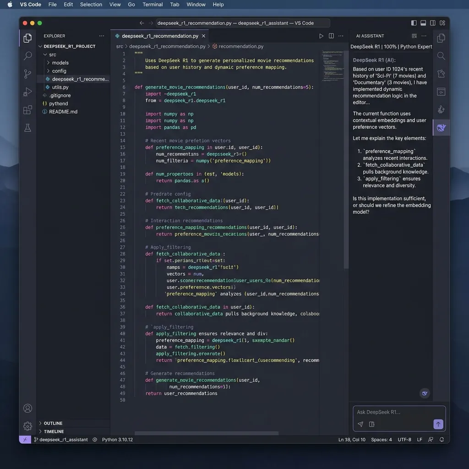Viewport: 469px width, 469px height.
Task: Select Python 3.10.12 interpreter in status bar
Action: coord(117,439)
